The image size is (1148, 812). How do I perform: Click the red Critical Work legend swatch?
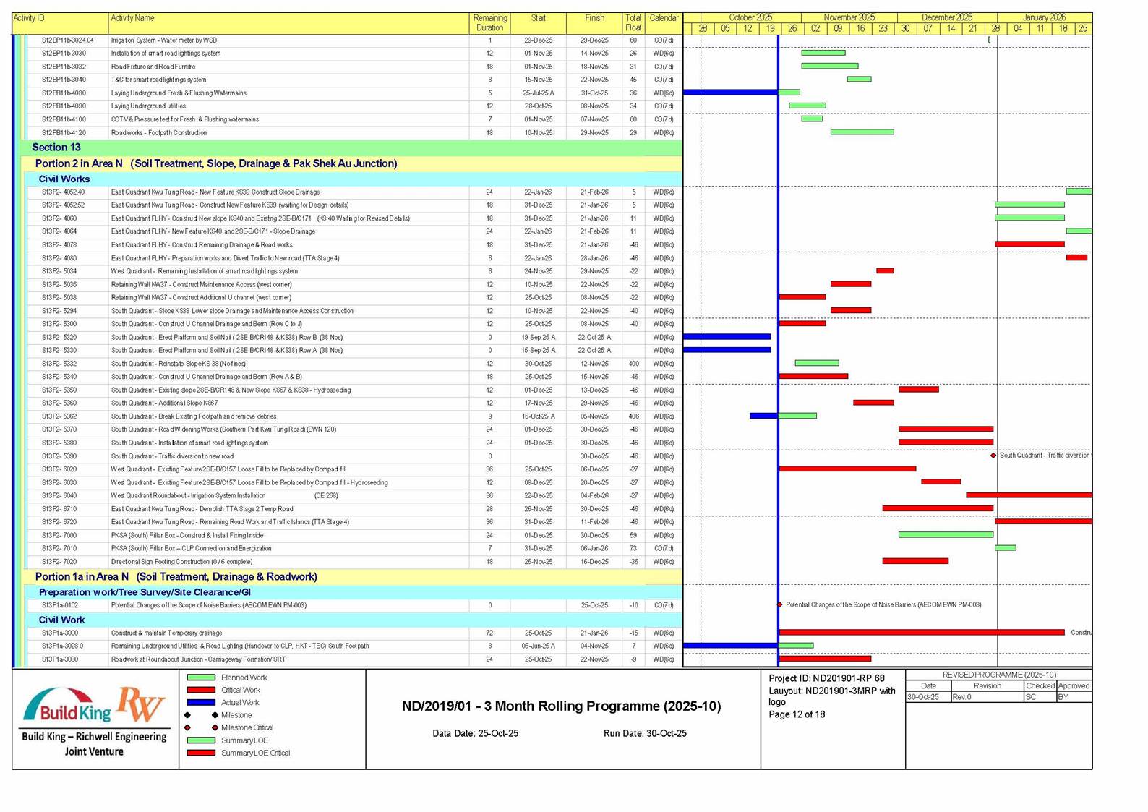click(201, 690)
